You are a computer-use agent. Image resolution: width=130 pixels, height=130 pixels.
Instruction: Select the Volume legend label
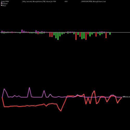click(x=5, y=4)
